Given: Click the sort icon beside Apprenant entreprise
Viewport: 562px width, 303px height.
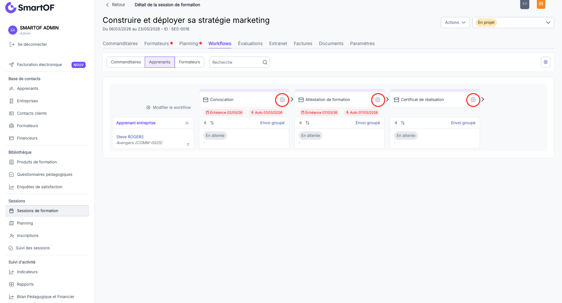Looking at the screenshot, I should tap(187, 123).
